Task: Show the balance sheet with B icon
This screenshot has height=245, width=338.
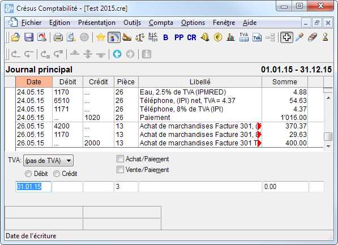Action: point(165,37)
